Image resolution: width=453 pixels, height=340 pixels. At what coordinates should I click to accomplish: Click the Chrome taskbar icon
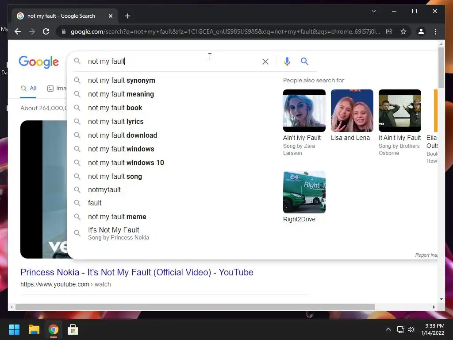point(53,329)
